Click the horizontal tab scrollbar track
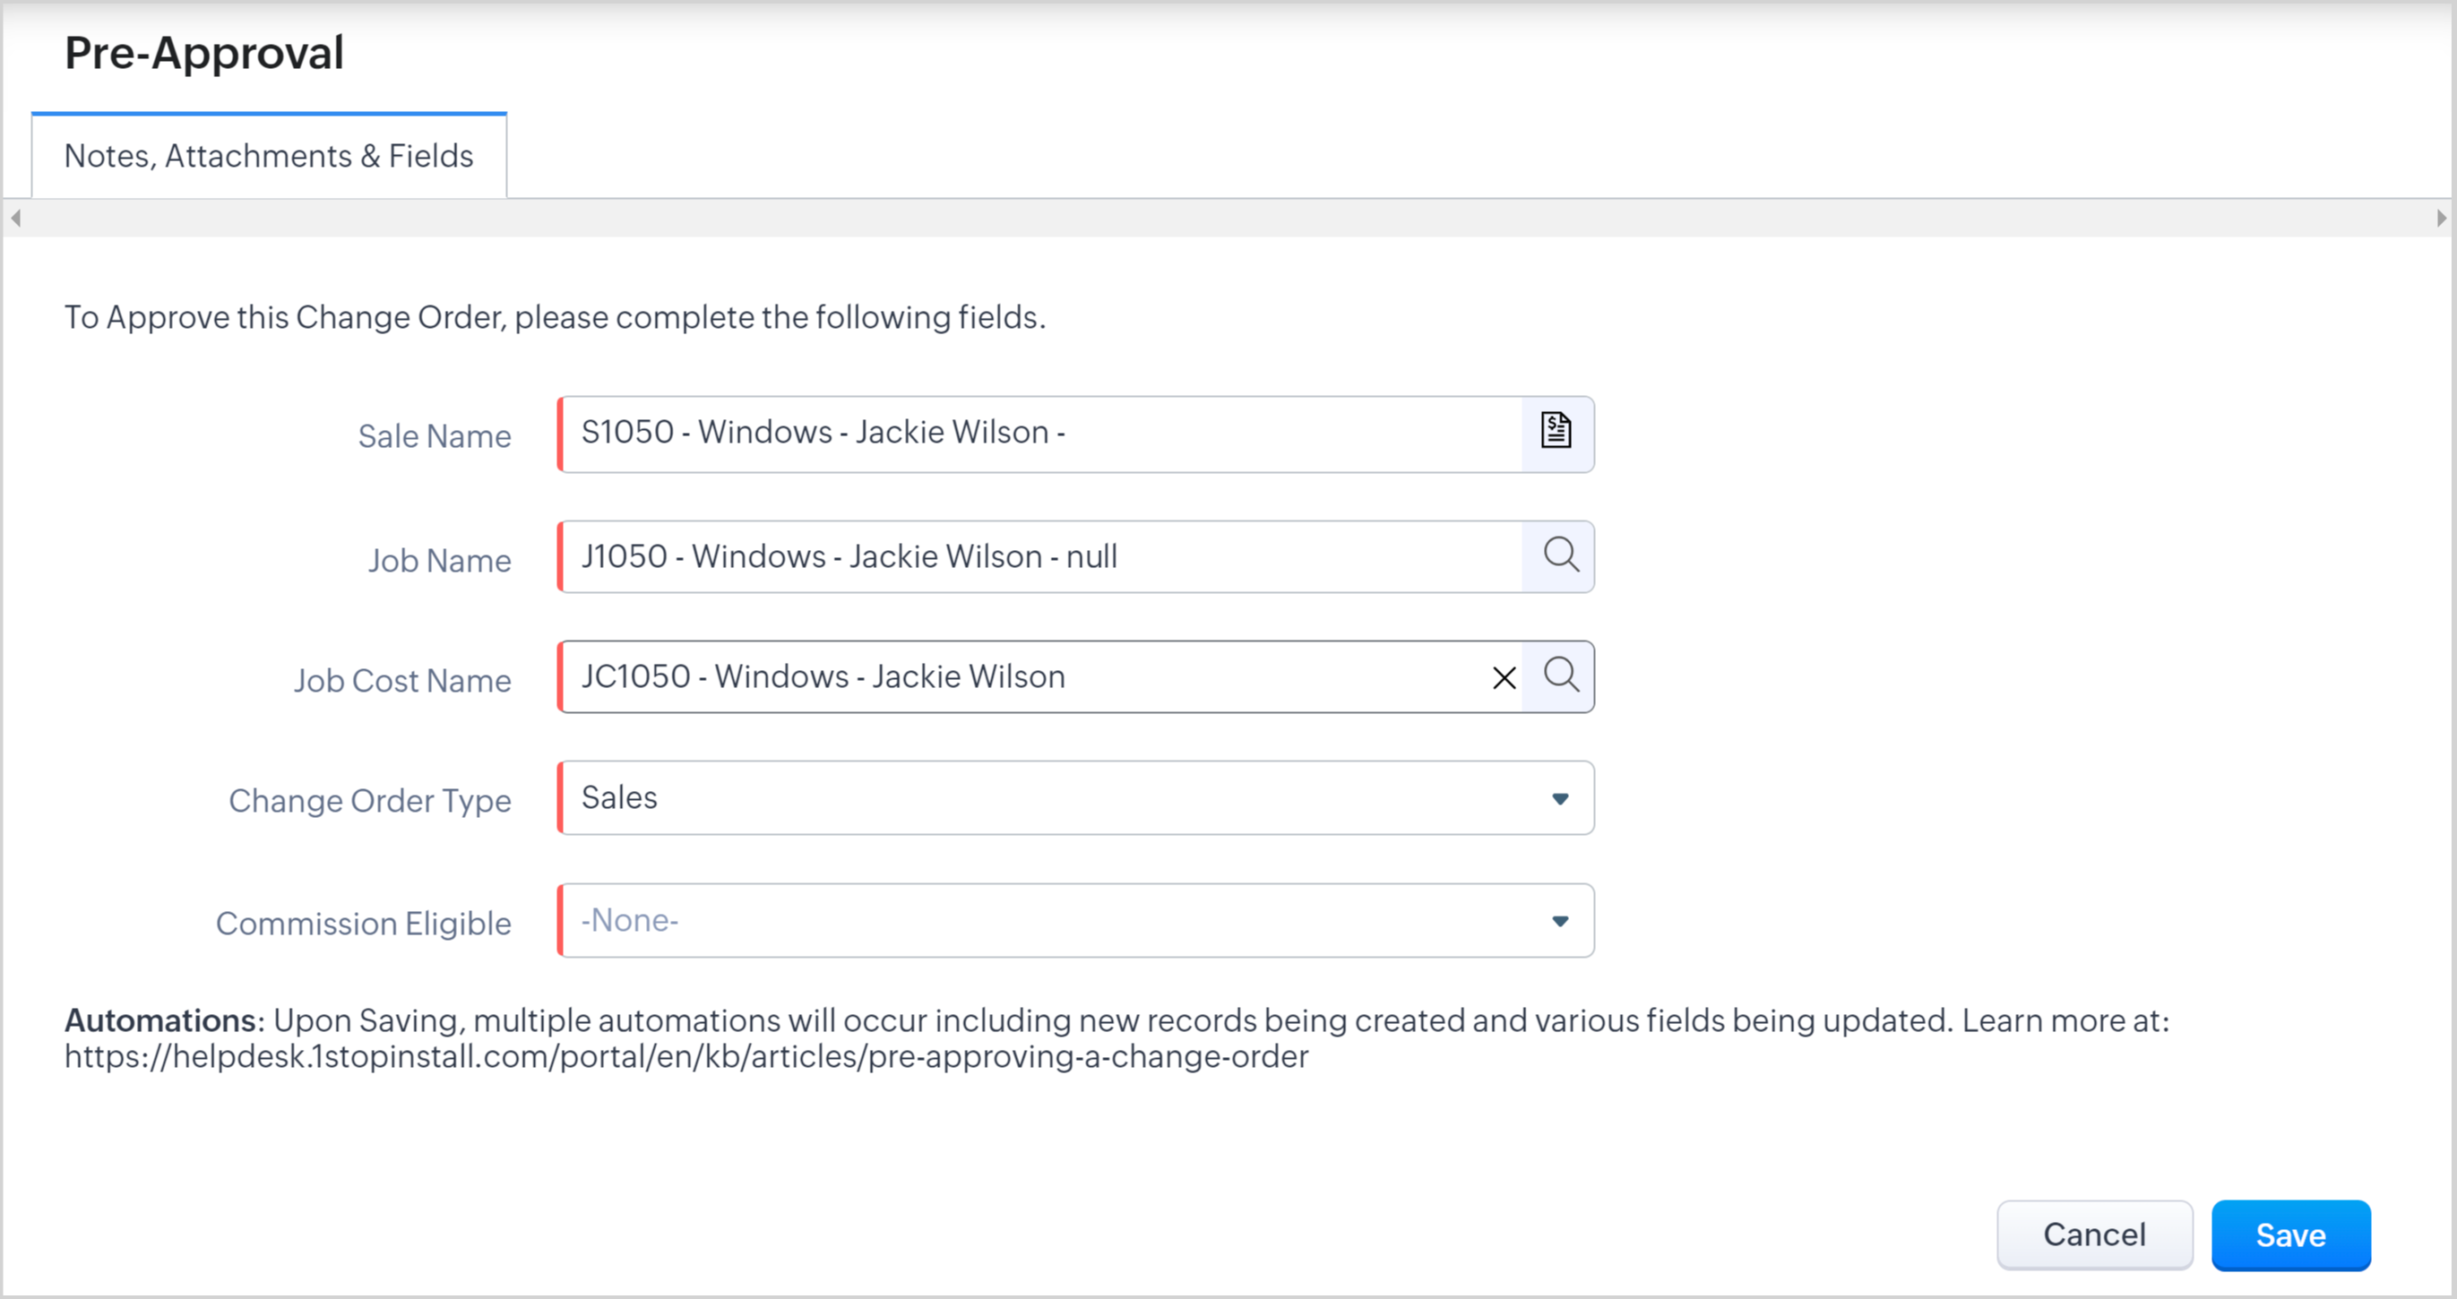The height and width of the screenshot is (1299, 2457). (x=1228, y=219)
